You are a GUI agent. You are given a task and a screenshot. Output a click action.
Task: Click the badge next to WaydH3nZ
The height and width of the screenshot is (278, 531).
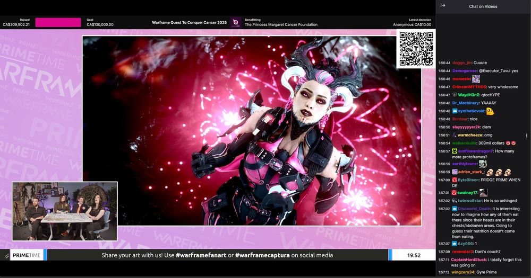455,95
